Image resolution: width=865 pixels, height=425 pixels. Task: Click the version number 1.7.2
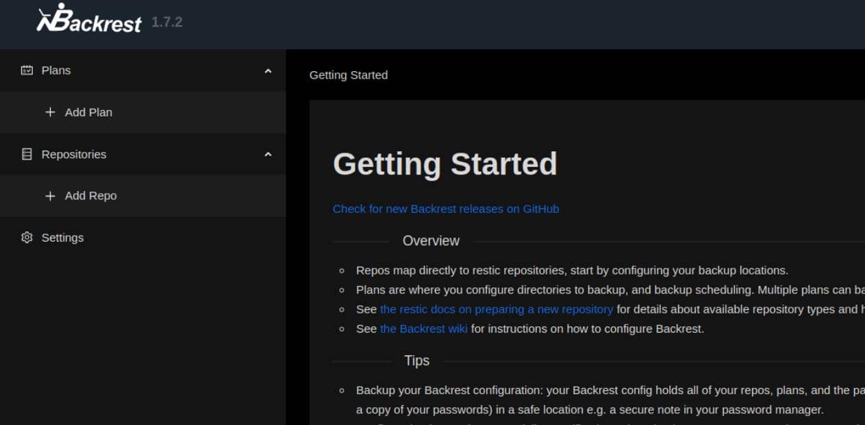166,22
